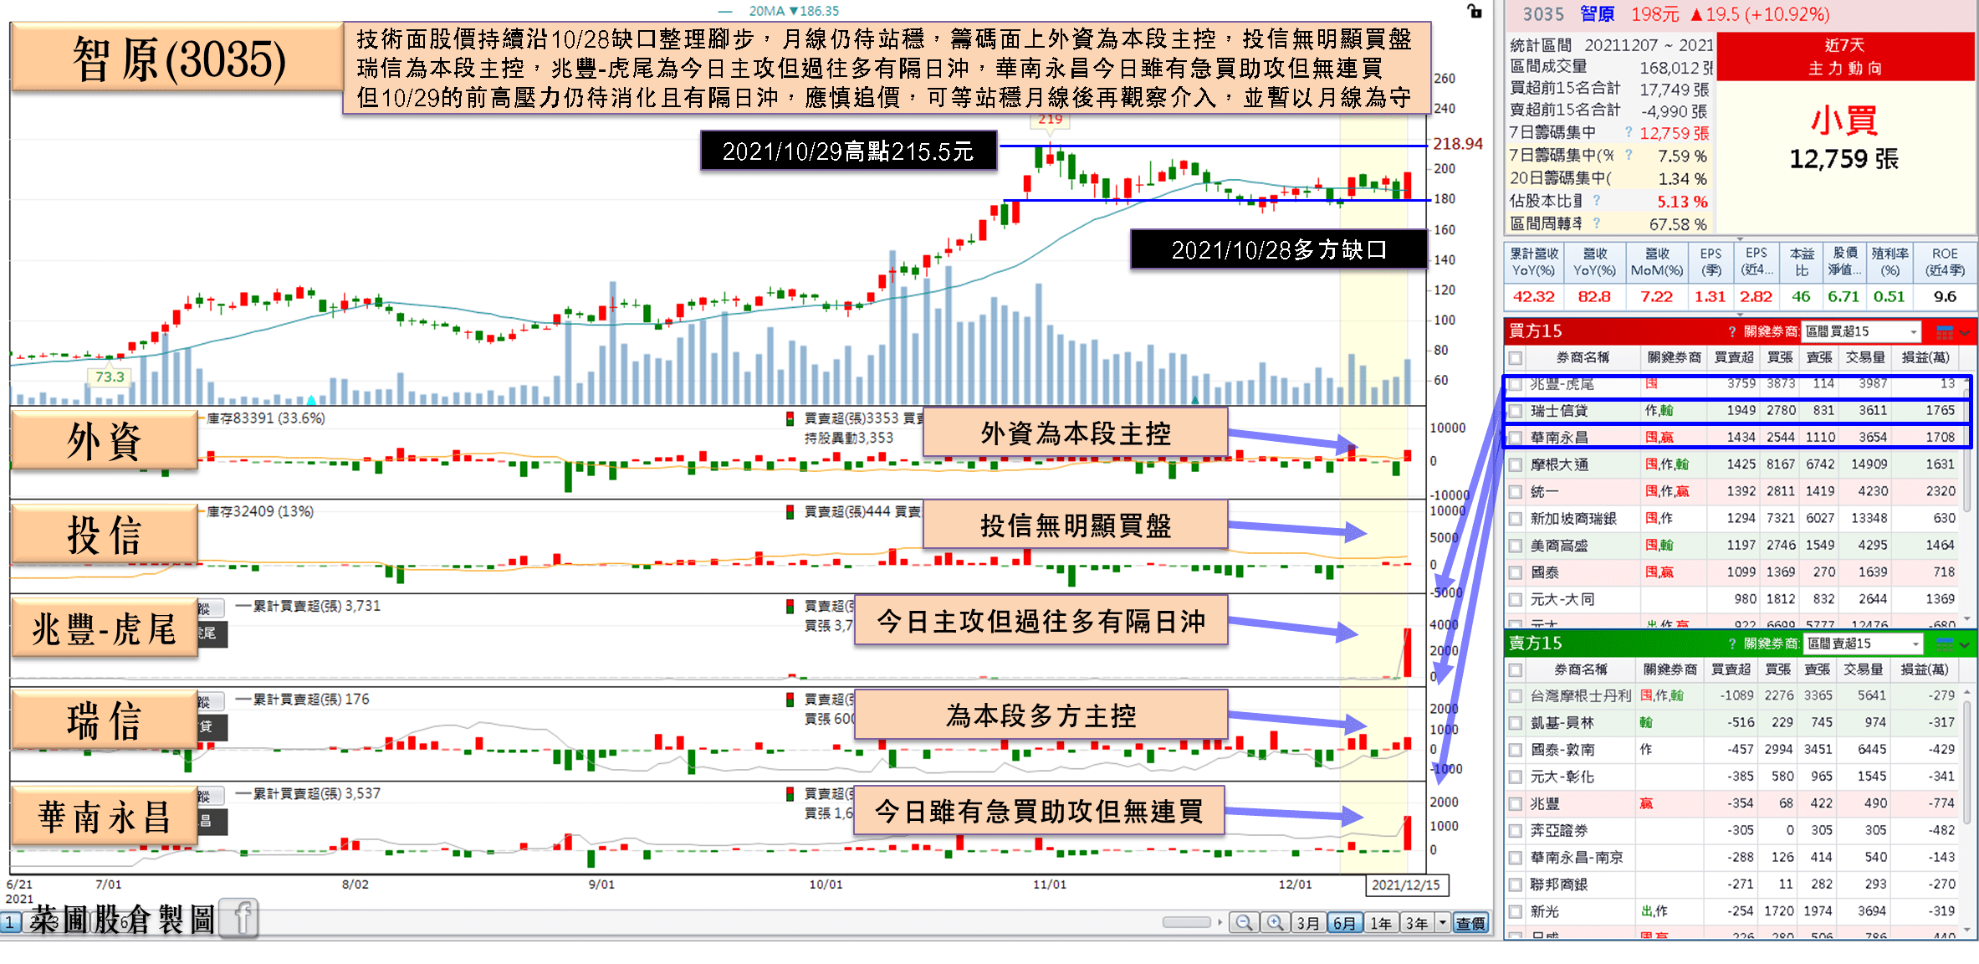Check the 國泰 buyer row checkbox

click(1515, 573)
